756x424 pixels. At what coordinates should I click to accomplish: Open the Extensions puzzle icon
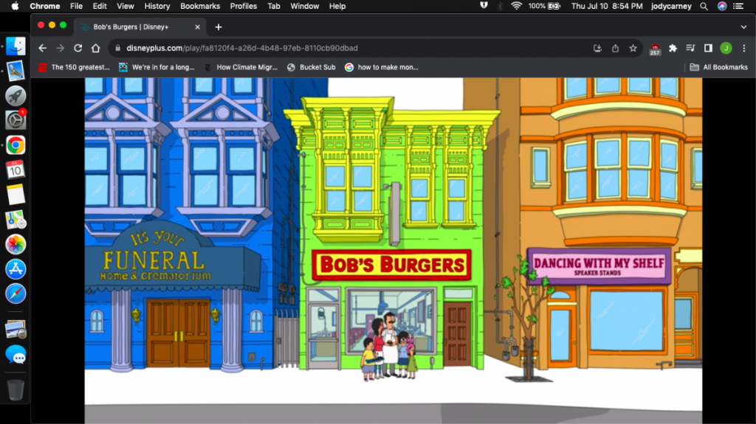tap(673, 48)
